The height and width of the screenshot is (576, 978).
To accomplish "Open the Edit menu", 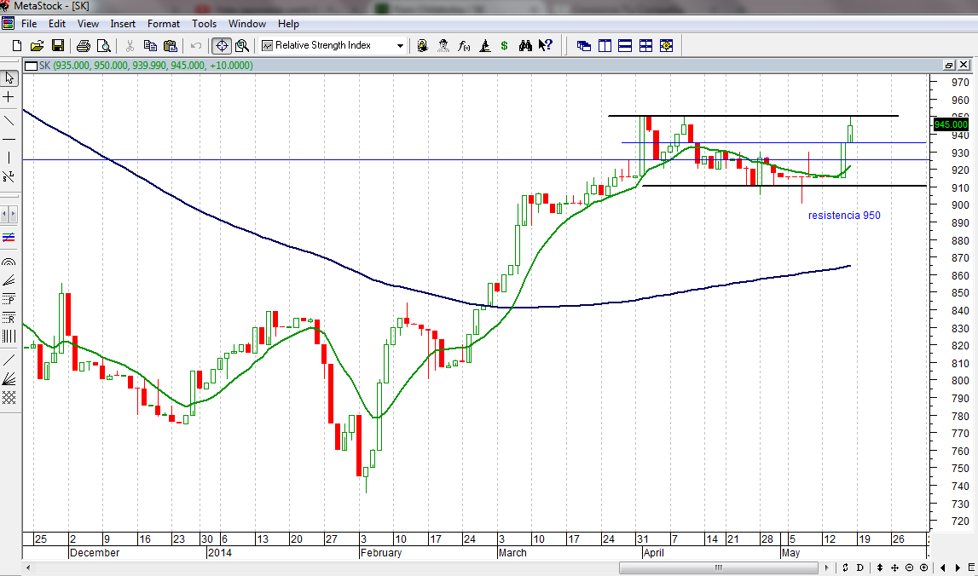I will [x=57, y=24].
